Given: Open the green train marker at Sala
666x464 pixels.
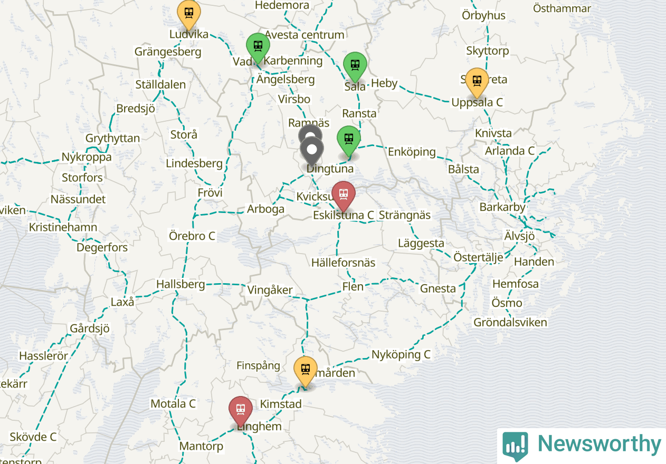Looking at the screenshot, I should tap(355, 67).
